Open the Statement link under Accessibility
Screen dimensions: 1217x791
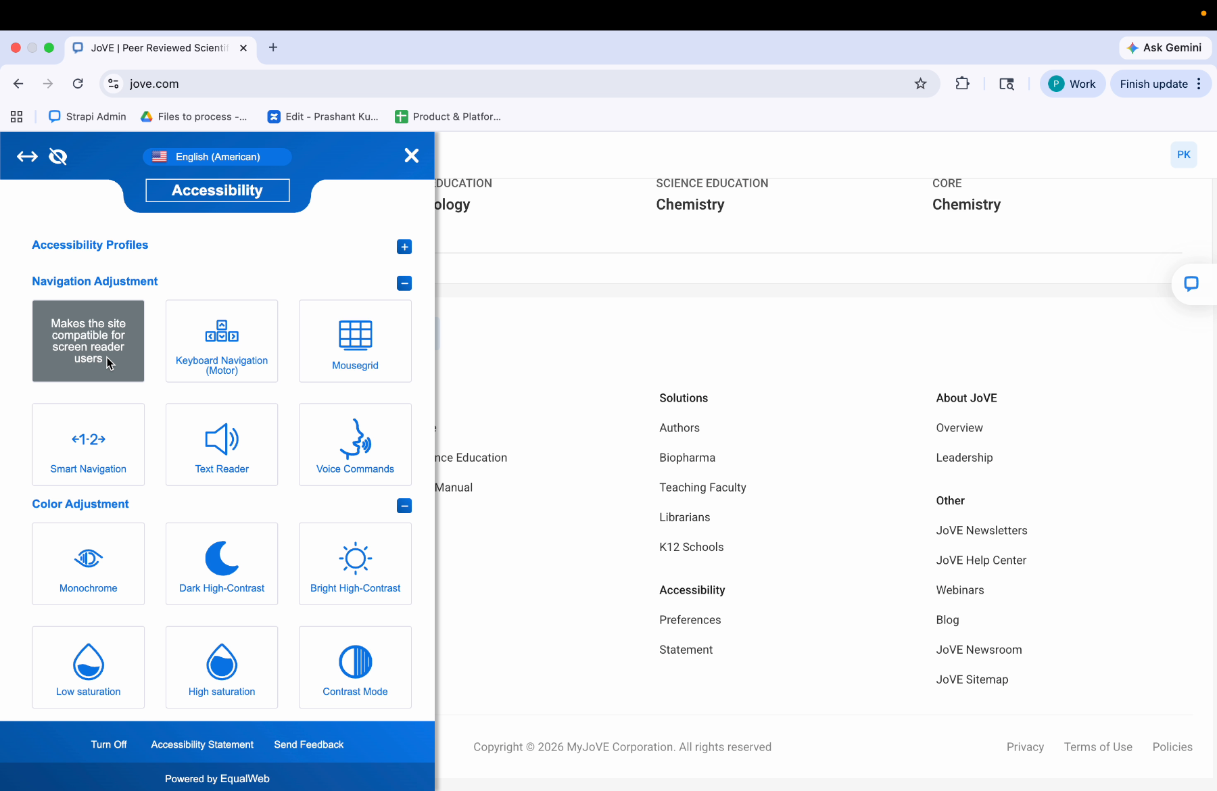click(x=686, y=650)
